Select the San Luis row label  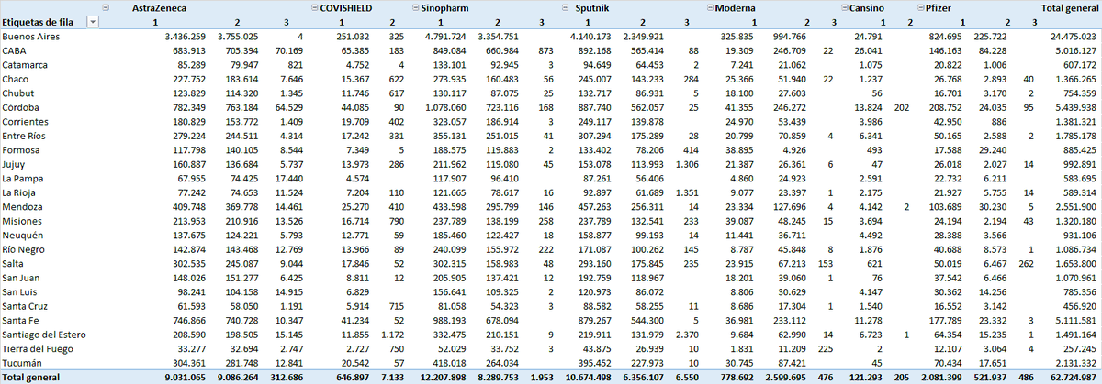click(20, 291)
